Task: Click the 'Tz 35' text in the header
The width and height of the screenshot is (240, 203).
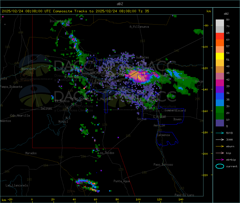Action: (x=143, y=11)
